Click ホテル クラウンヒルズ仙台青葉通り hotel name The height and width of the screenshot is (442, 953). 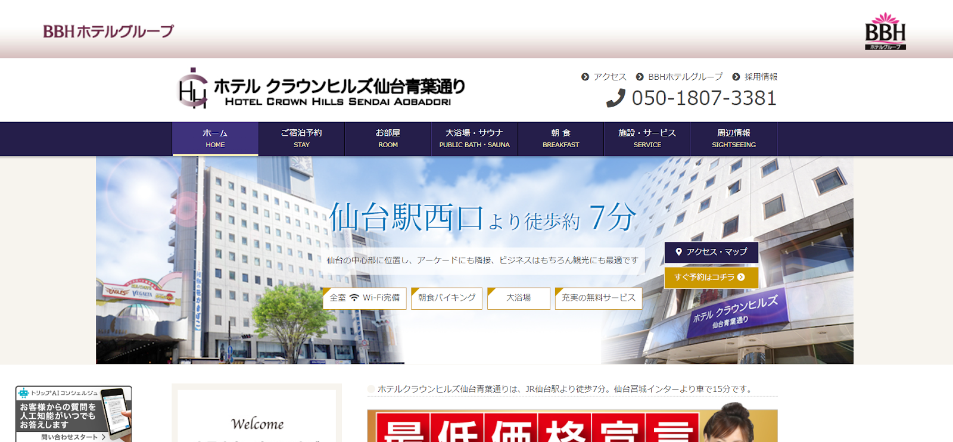(340, 86)
